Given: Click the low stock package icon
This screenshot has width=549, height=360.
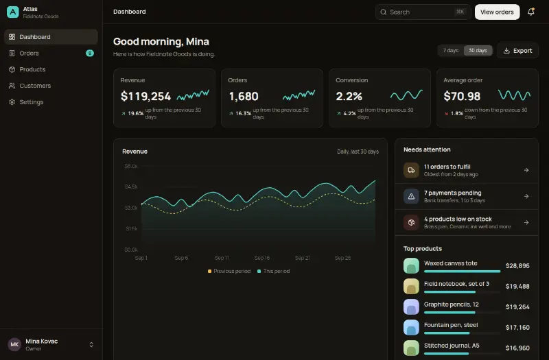Looking at the screenshot, I should pos(411,222).
